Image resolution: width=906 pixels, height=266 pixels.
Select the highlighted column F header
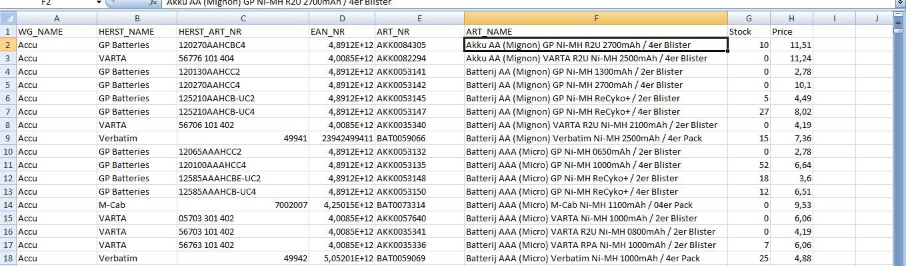[595, 19]
